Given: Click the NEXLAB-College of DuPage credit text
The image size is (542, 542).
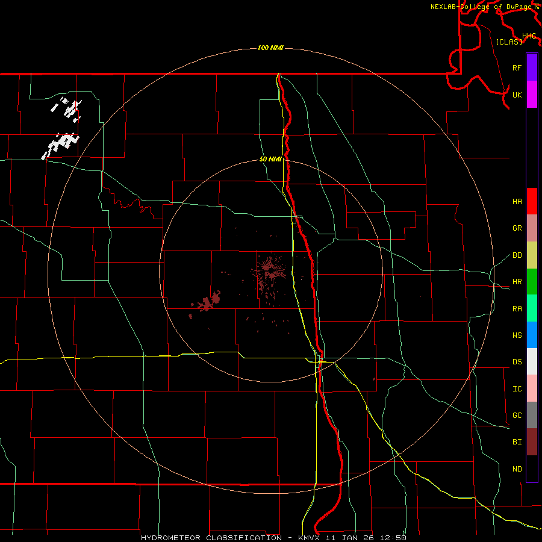Looking at the screenshot, I should (481, 7).
